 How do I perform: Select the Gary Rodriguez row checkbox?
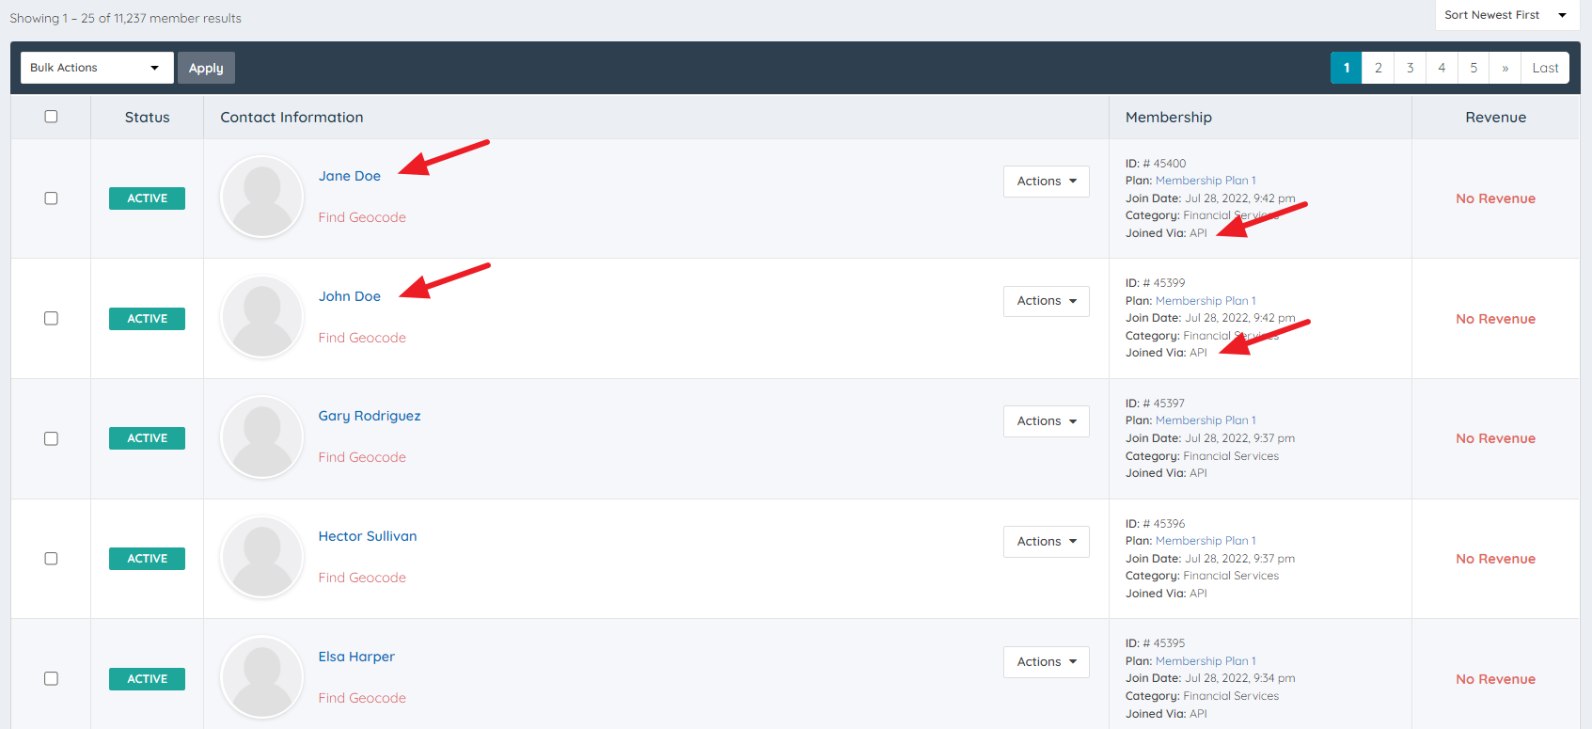coord(51,438)
